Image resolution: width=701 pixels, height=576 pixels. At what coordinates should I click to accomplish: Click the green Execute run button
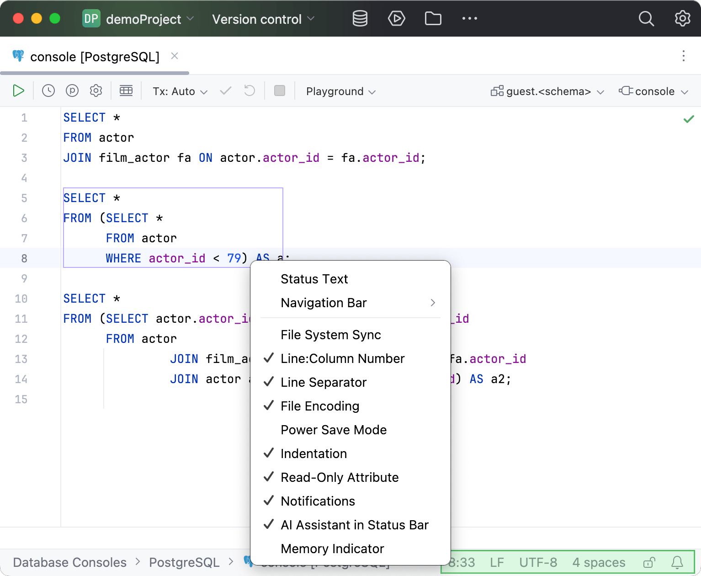click(x=18, y=91)
